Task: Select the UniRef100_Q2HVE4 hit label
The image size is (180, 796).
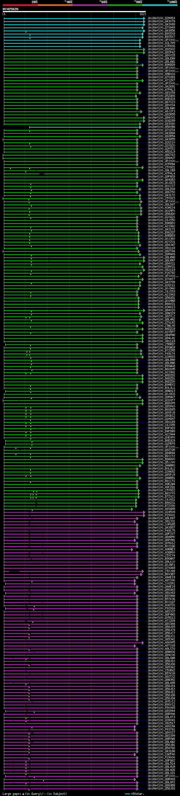Action: (x=161, y=18)
